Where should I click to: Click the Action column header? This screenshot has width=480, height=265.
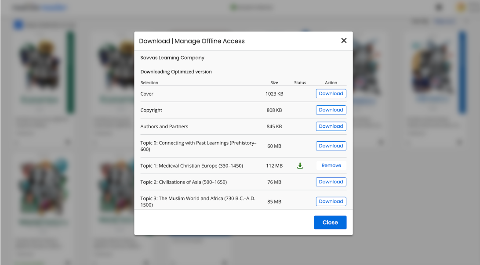pyautogui.click(x=331, y=82)
